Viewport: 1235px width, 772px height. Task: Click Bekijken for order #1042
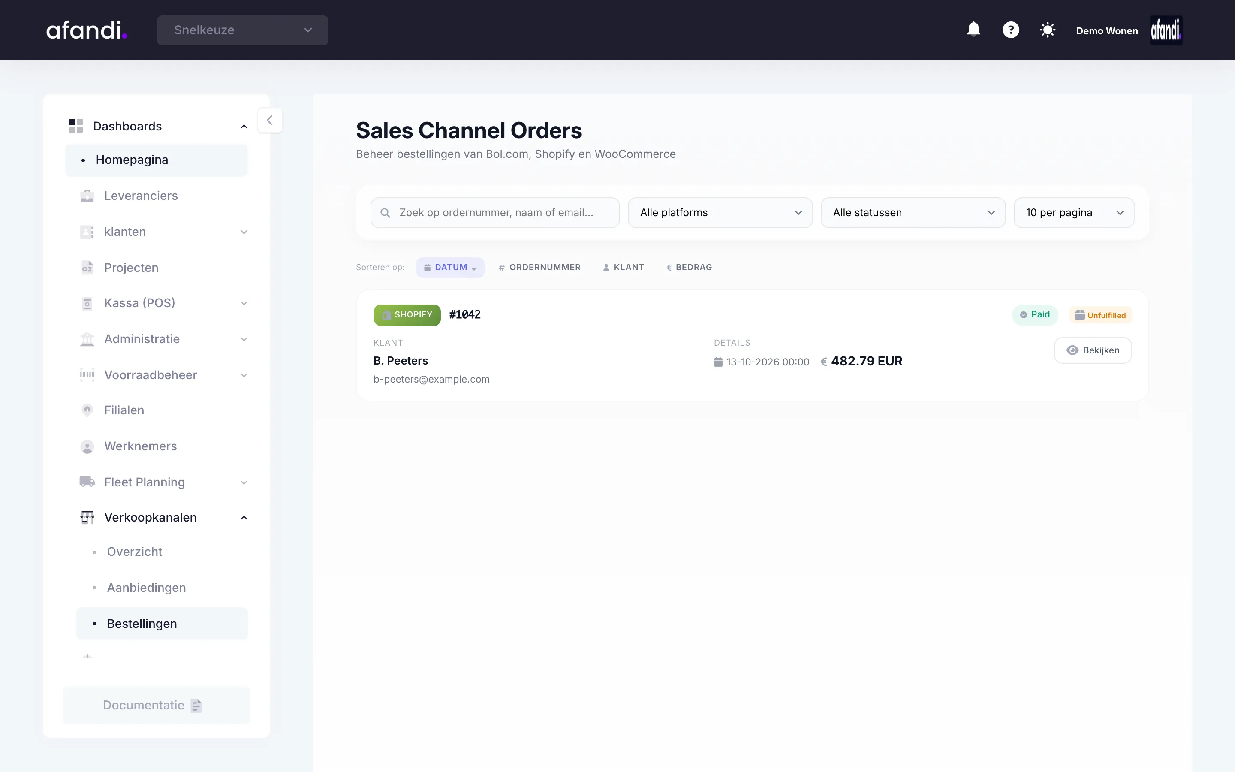coord(1093,350)
